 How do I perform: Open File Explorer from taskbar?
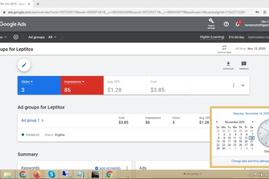point(7,175)
